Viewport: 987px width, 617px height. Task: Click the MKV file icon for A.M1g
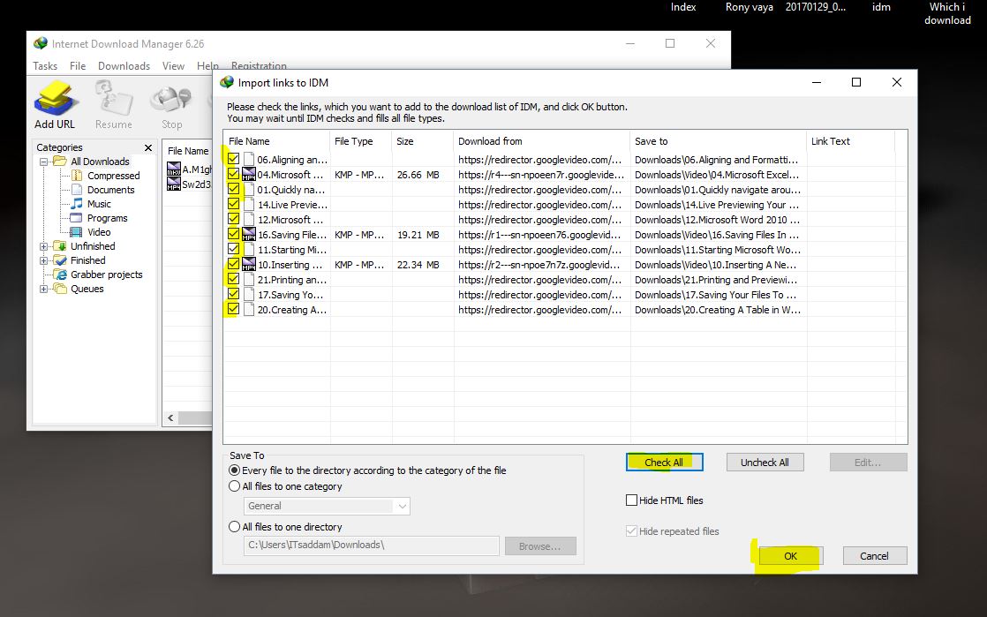(174, 169)
